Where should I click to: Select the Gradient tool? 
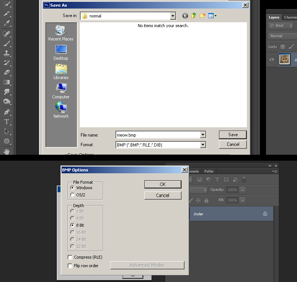(x=7, y=82)
